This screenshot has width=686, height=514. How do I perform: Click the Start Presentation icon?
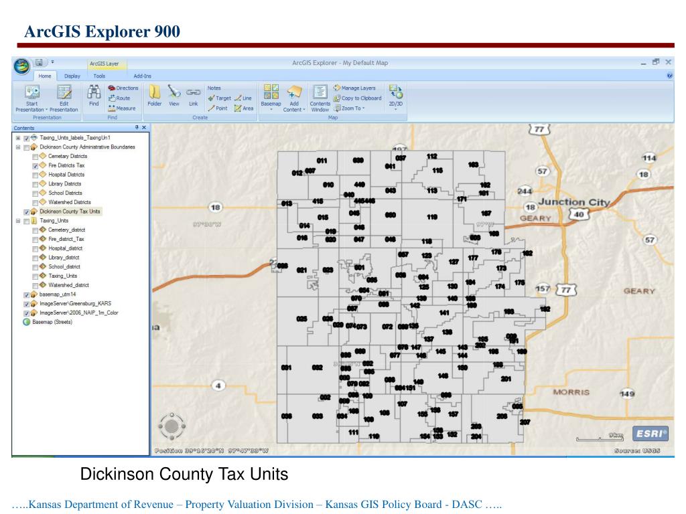point(32,92)
